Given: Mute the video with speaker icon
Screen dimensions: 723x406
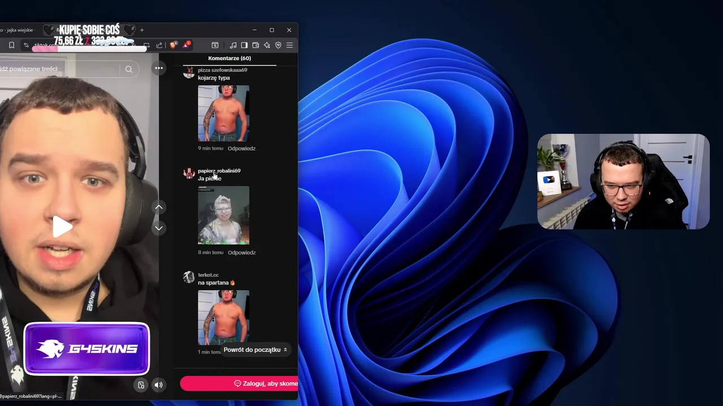Looking at the screenshot, I should [x=159, y=385].
